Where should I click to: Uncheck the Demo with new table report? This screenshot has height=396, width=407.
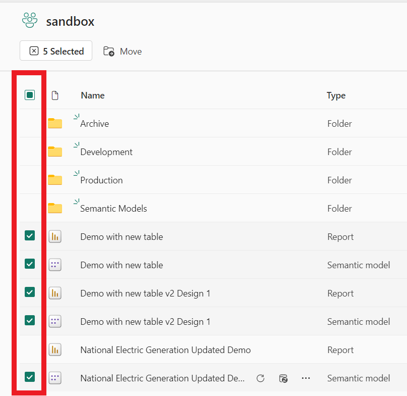tap(29, 235)
